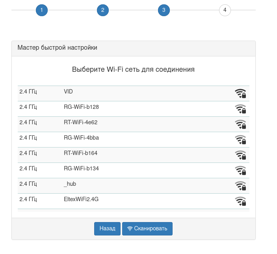
Task: Click the locked Wi-Fi signal icon for VID
Action: [240, 93]
